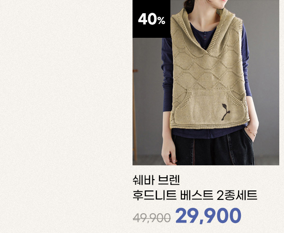Image resolution: width=284 pixels, height=233 pixels.
Task: Select the blue sale price 29,900
Action: pyautogui.click(x=208, y=216)
